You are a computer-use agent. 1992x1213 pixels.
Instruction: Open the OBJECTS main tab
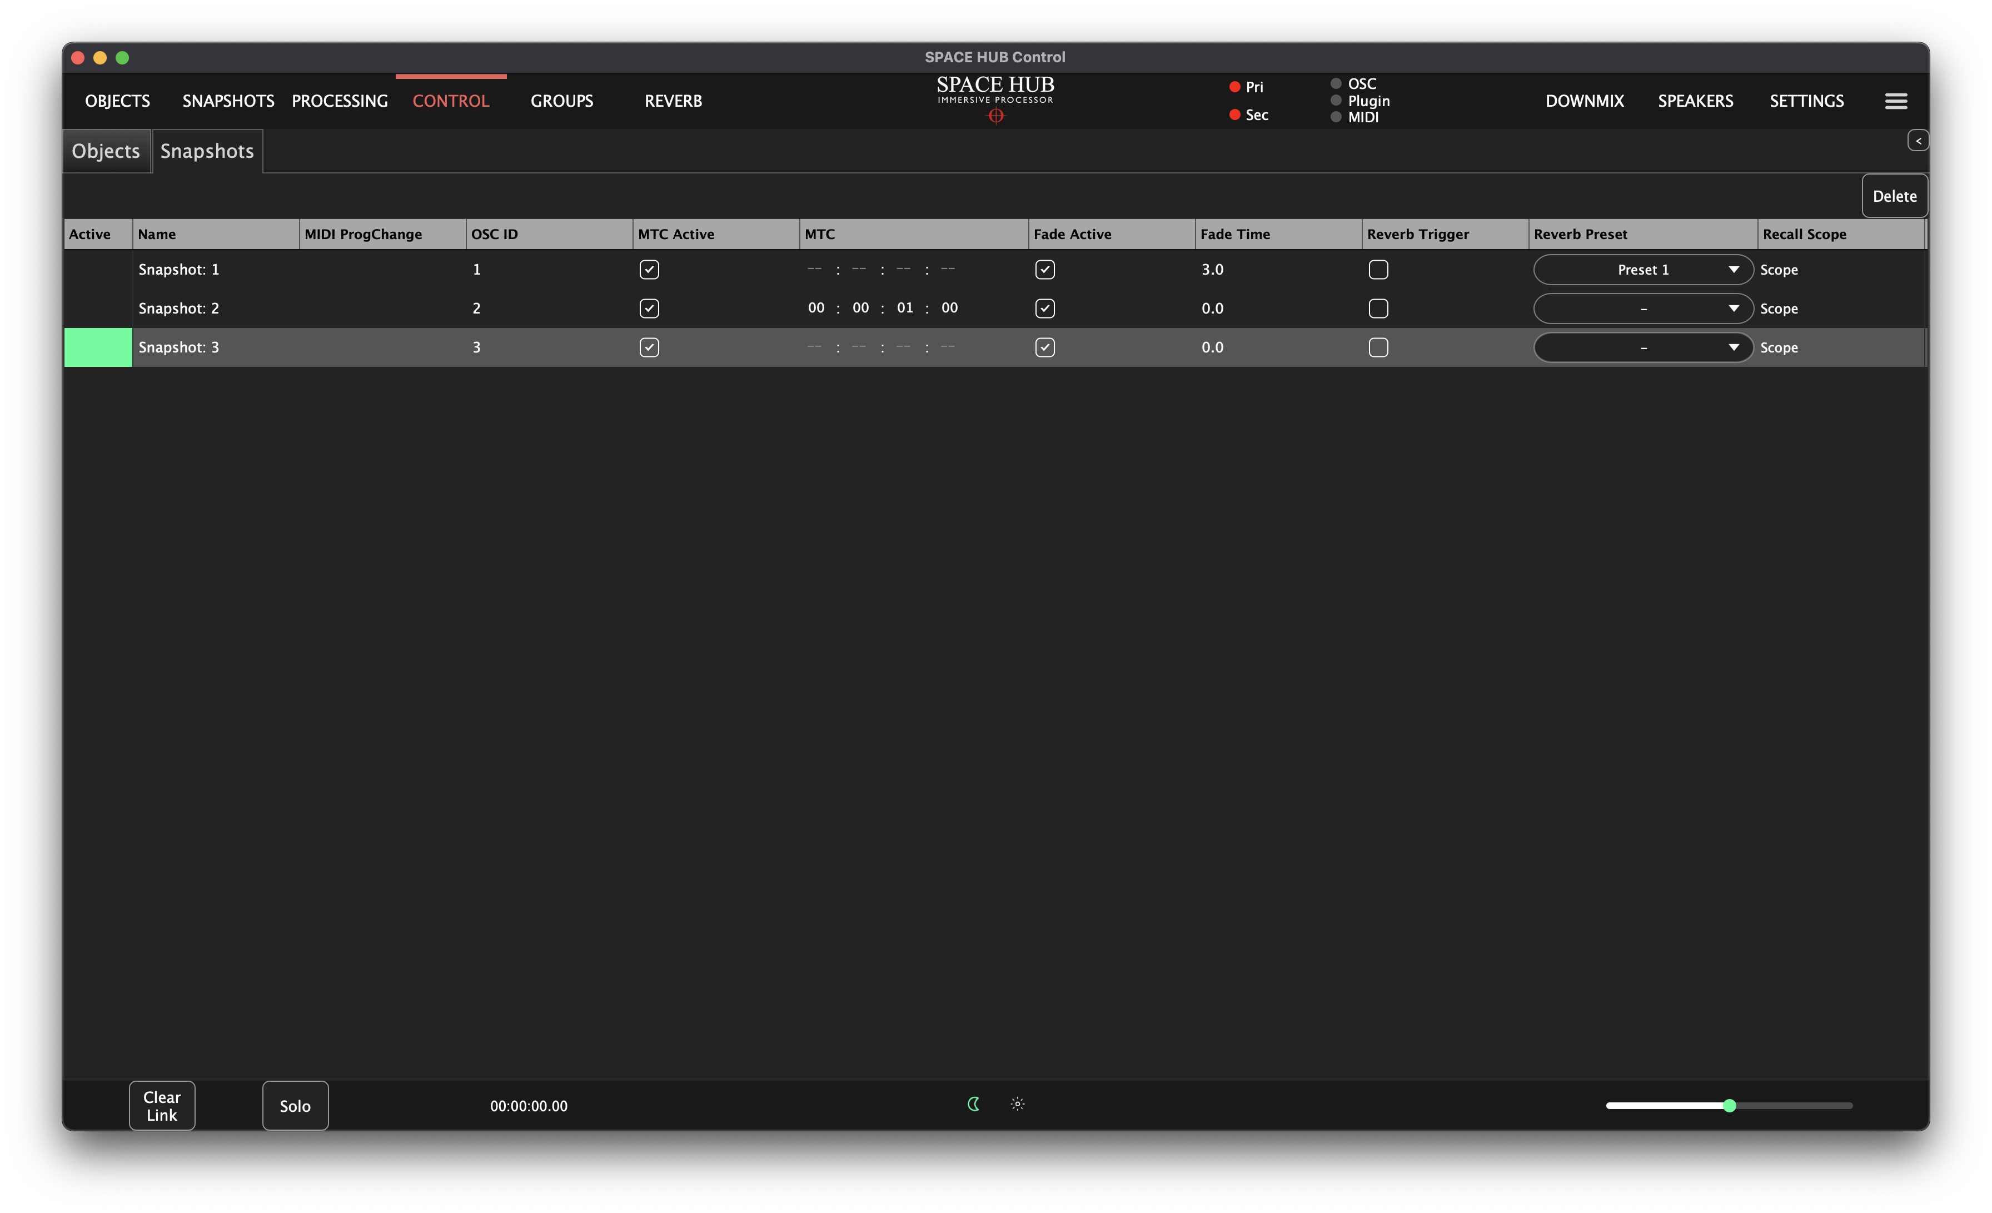(117, 101)
